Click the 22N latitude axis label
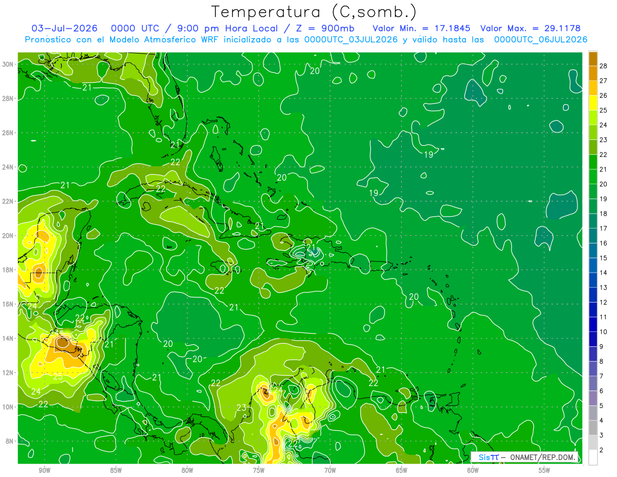The image size is (617, 477). tap(7, 201)
